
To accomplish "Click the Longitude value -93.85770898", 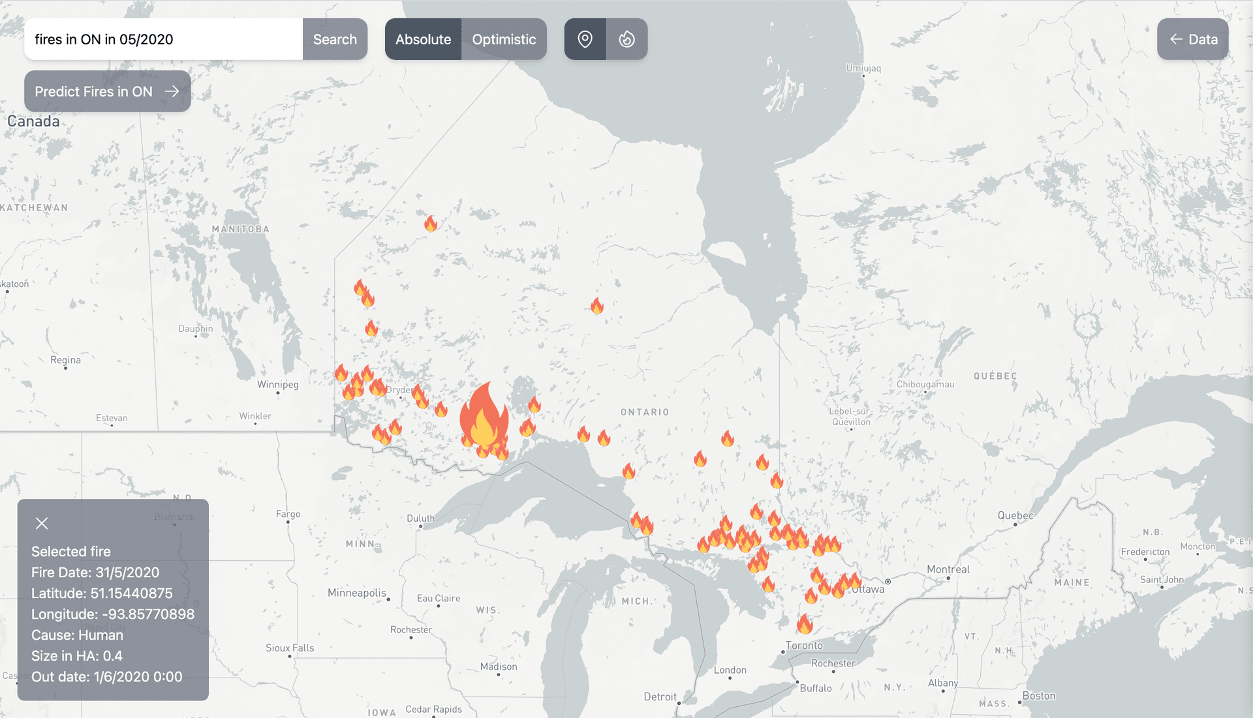I will [148, 614].
